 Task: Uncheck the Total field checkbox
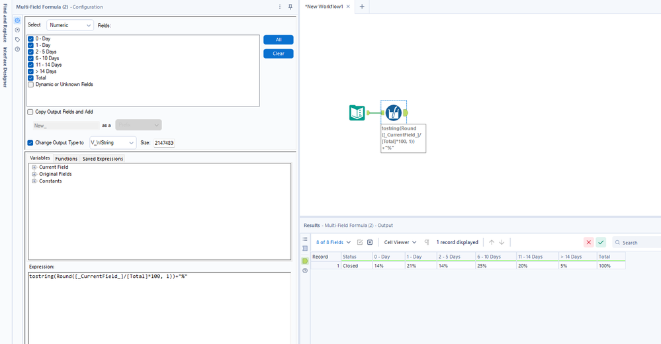(x=31, y=78)
